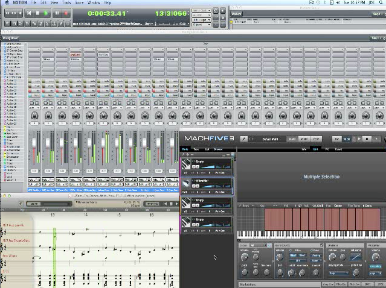Image resolution: width=386 pixels, height=288 pixels.
Task: Click the MachFive wrench settings icon next to logo
Action: click(x=243, y=139)
